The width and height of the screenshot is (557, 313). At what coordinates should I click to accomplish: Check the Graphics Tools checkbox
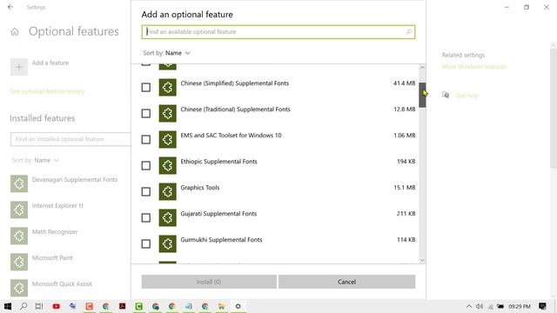click(146, 191)
